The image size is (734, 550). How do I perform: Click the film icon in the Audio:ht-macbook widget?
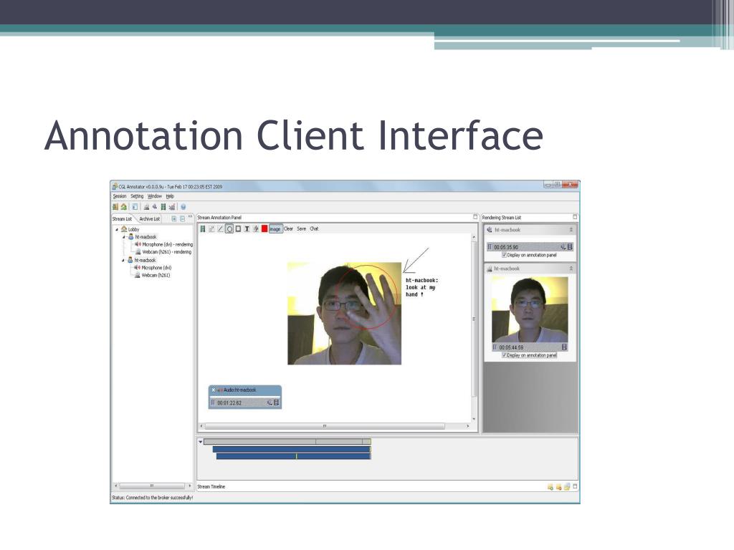[x=277, y=402]
